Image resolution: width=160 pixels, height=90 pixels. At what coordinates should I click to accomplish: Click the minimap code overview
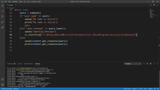click(154, 13)
